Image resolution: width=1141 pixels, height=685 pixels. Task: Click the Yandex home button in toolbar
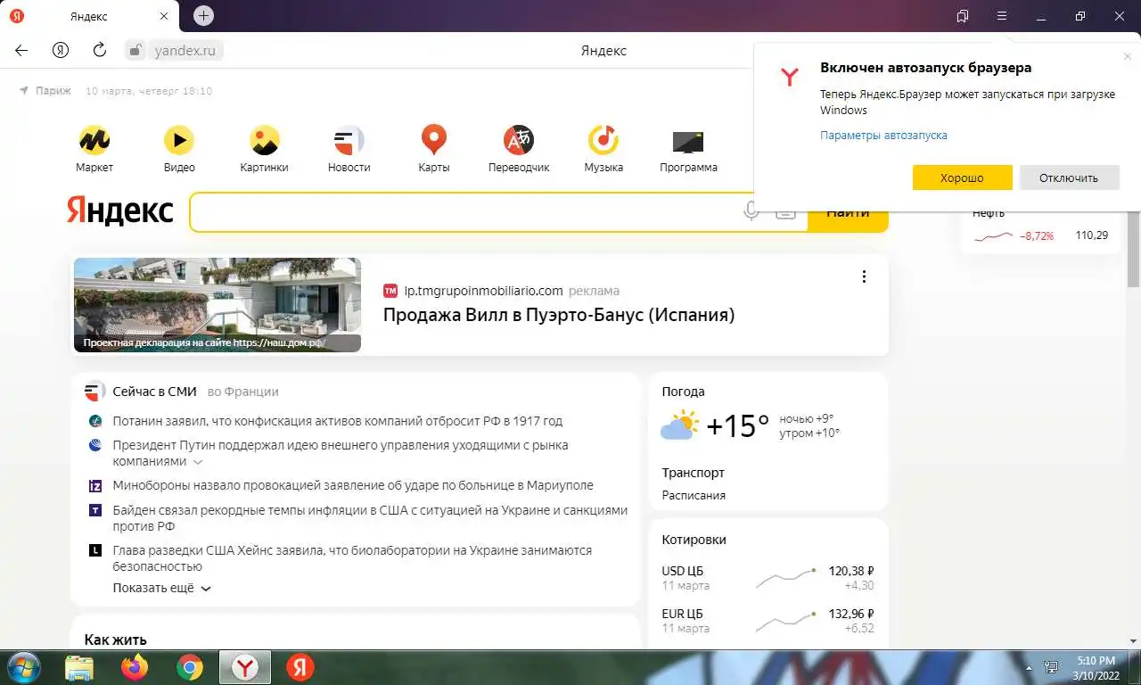click(x=61, y=50)
